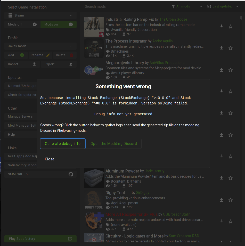Close the error dialog

tap(50, 159)
